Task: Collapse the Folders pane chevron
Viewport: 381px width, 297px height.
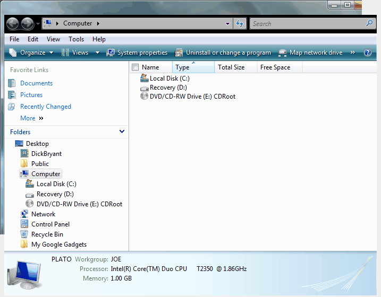Action: point(122,132)
